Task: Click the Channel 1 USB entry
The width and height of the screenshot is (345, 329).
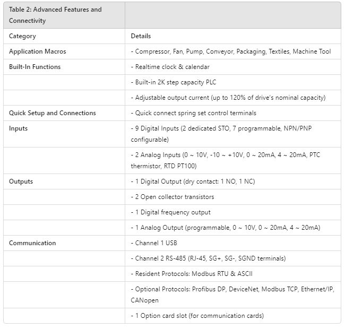Action: pos(154,243)
